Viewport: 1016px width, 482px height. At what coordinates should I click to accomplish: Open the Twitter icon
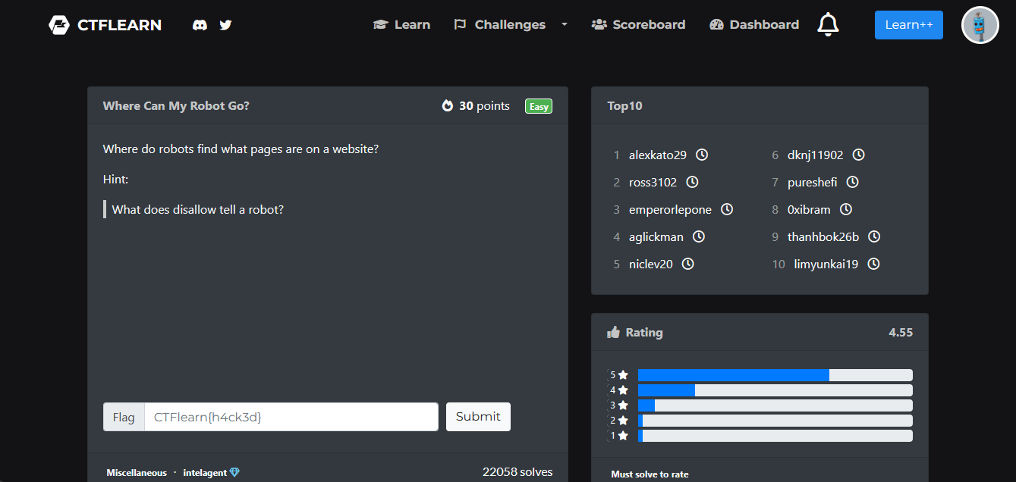[x=225, y=25]
